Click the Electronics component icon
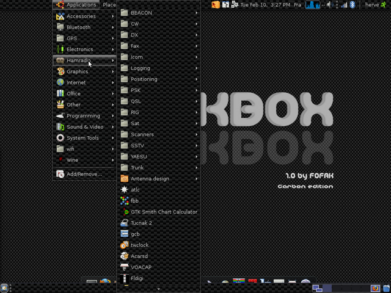Image resolution: width=391 pixels, height=293 pixels. click(60, 49)
